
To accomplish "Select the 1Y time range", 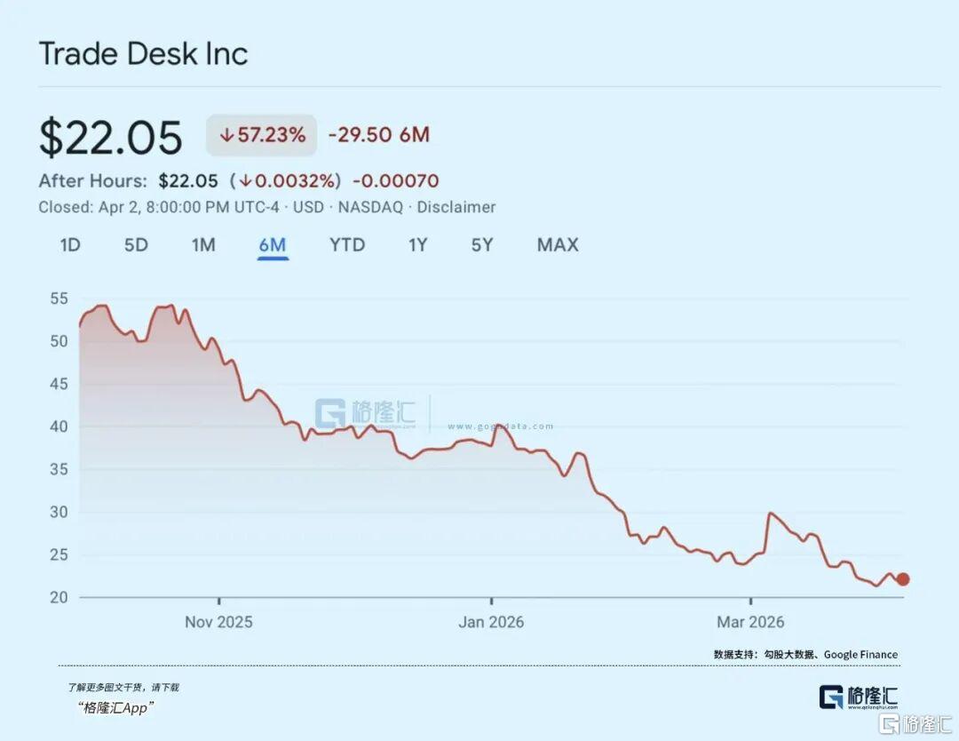I will click(418, 245).
